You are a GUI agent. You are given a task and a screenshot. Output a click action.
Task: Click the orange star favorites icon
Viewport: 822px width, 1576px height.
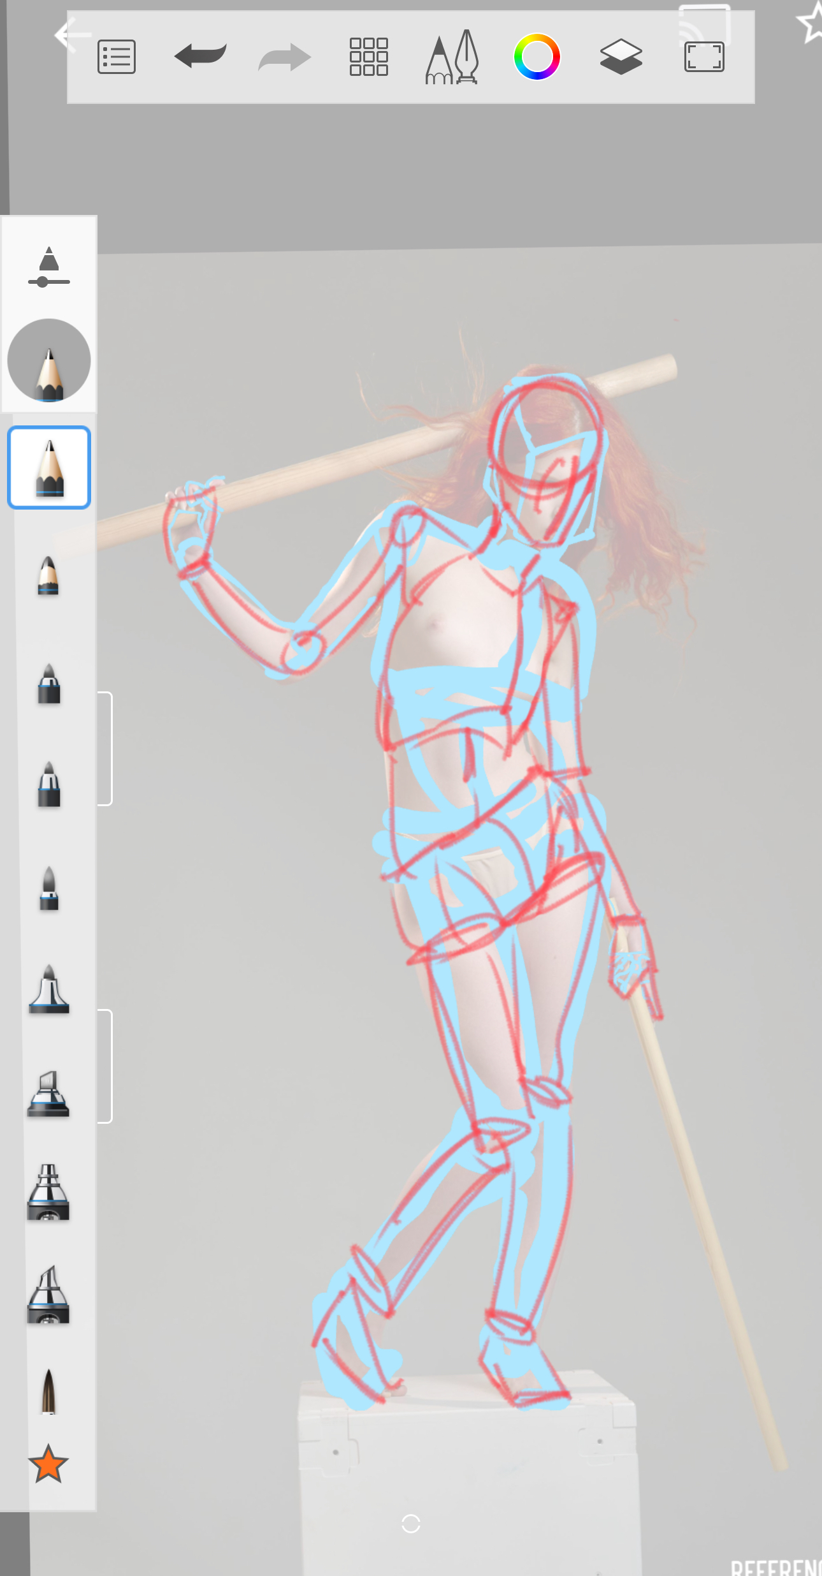click(48, 1464)
